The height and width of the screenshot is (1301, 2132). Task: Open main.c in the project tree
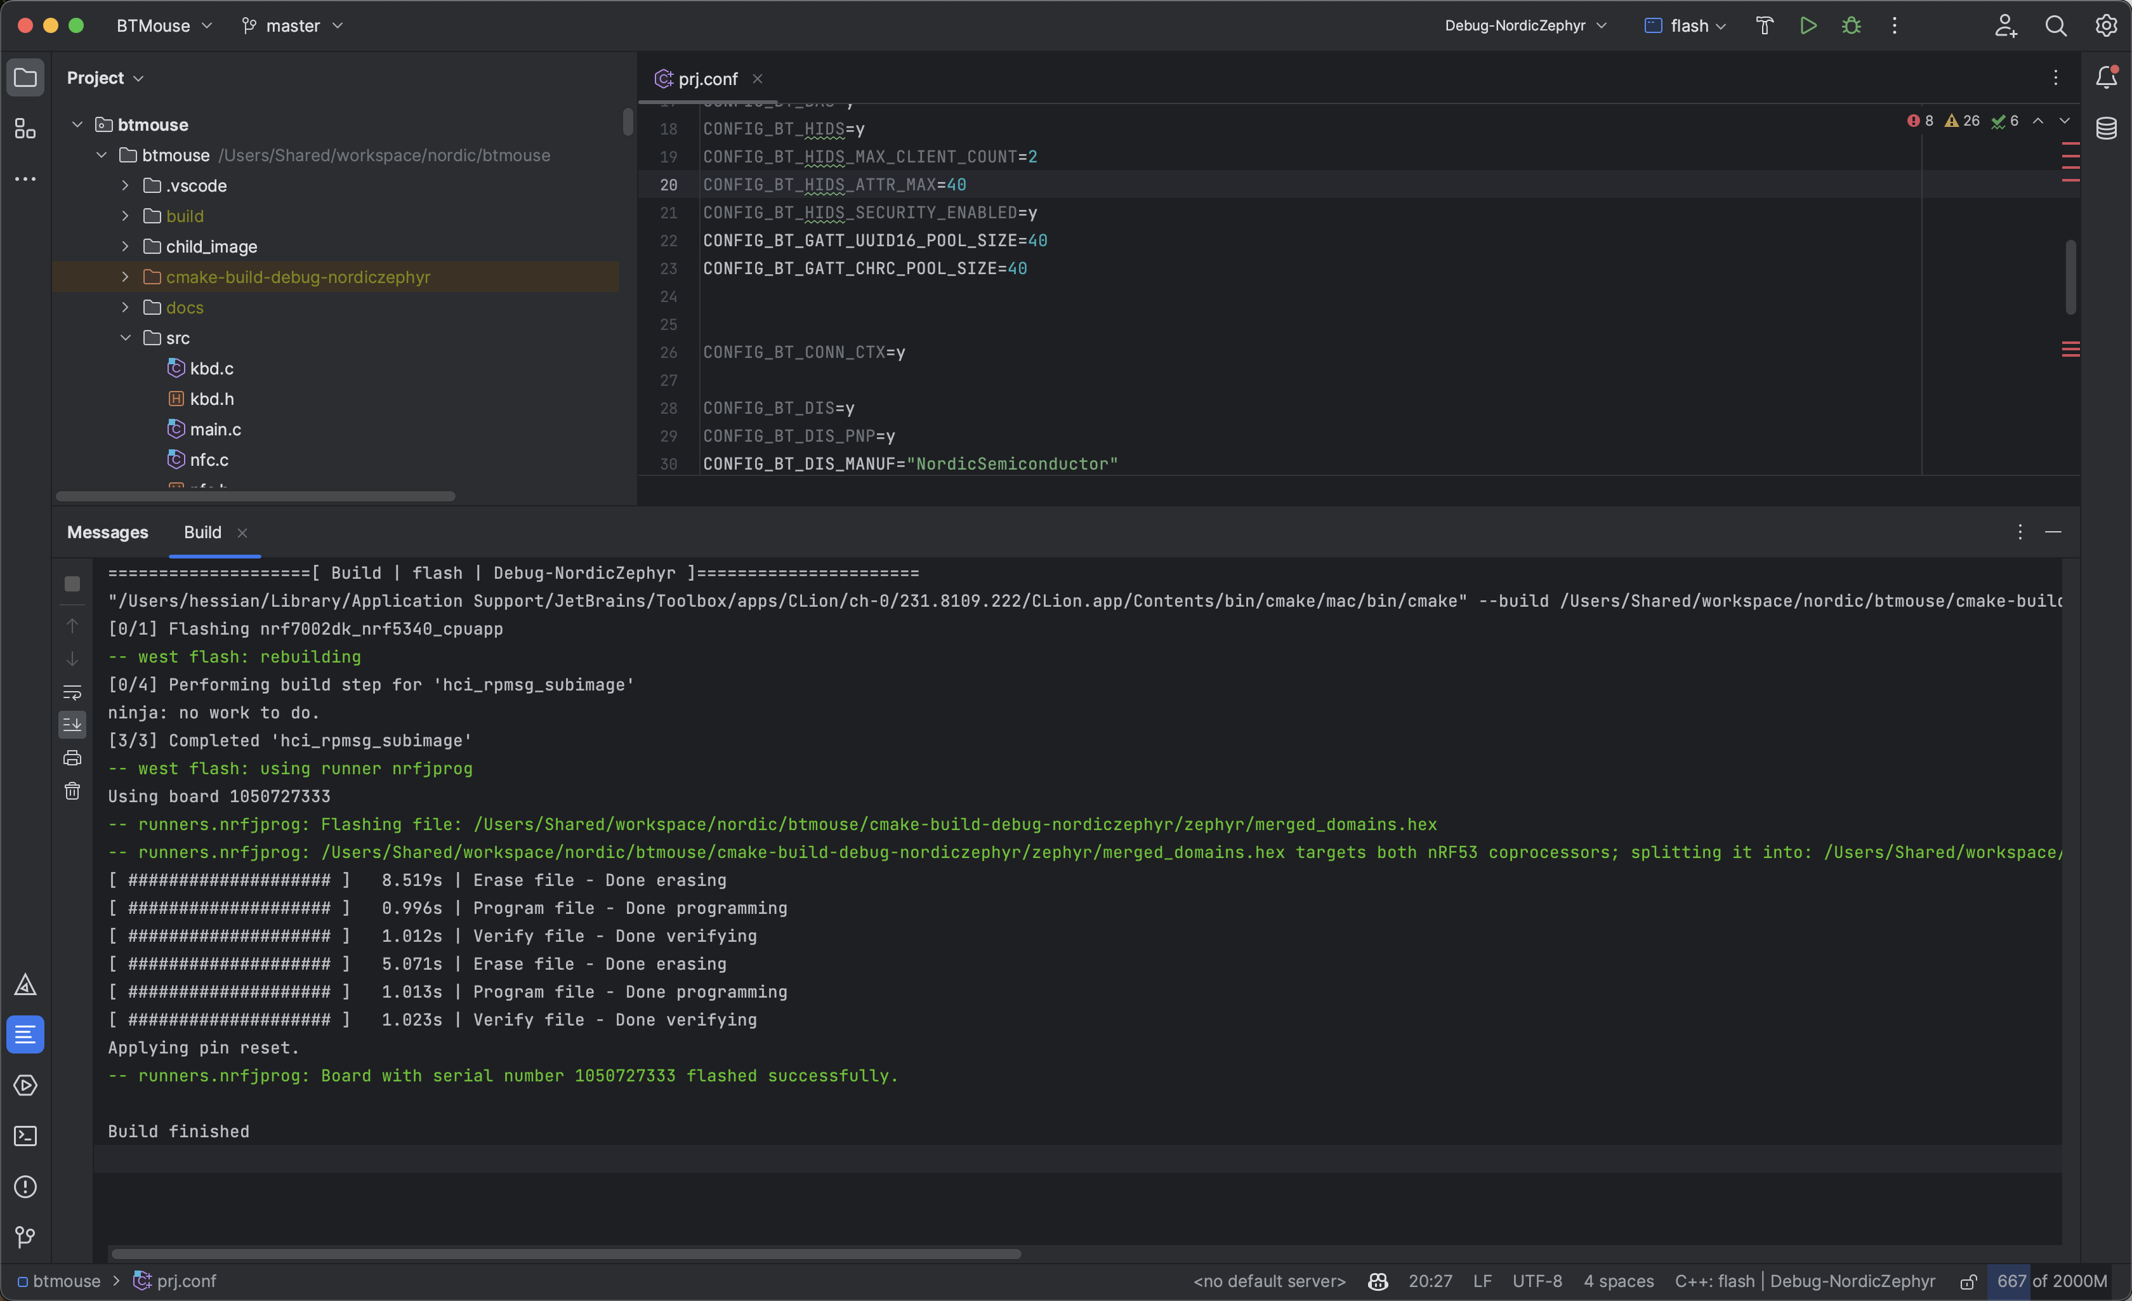coord(216,430)
